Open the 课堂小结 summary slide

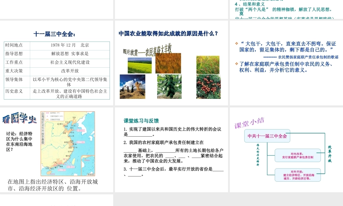pyautogui.click(x=286, y=150)
